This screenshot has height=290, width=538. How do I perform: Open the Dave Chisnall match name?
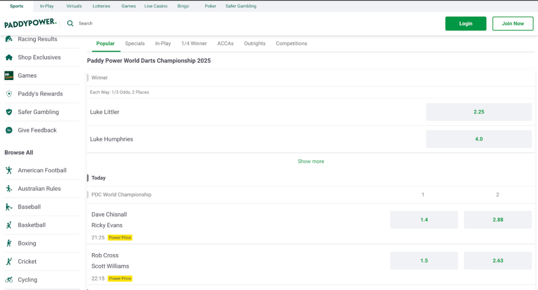coord(109,215)
